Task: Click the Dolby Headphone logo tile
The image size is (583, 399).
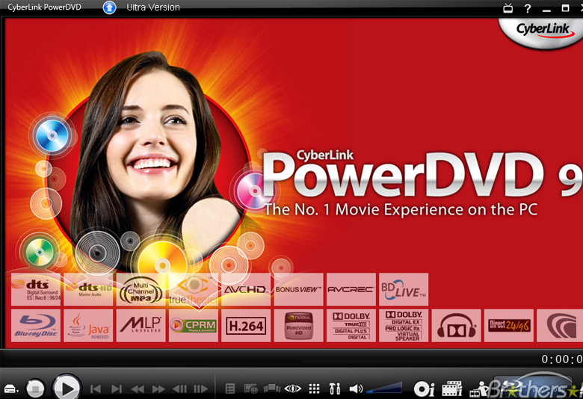Action: (456, 325)
